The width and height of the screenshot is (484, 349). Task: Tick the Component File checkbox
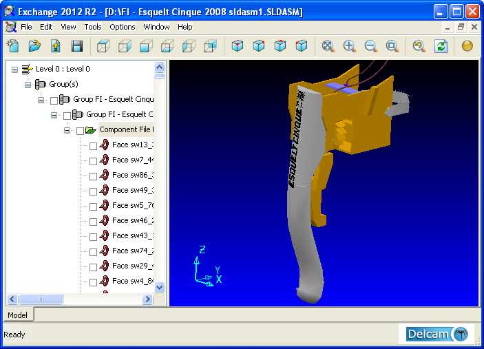80,131
